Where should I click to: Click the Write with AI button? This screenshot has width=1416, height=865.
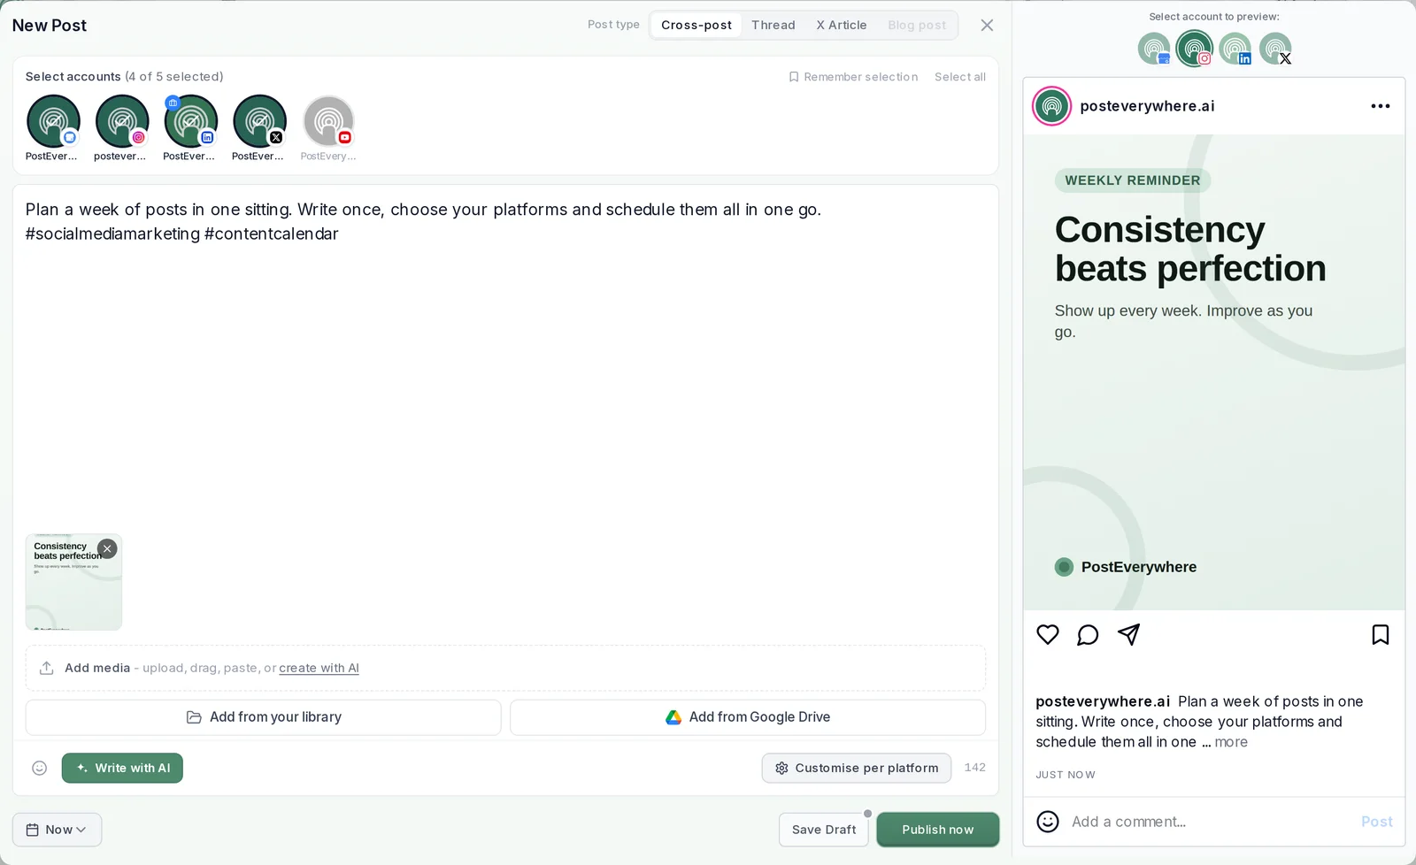(122, 768)
